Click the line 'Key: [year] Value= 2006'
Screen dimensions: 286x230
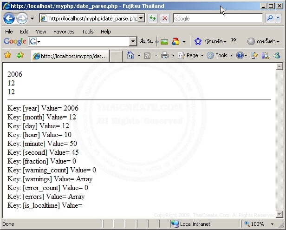(x=43, y=108)
